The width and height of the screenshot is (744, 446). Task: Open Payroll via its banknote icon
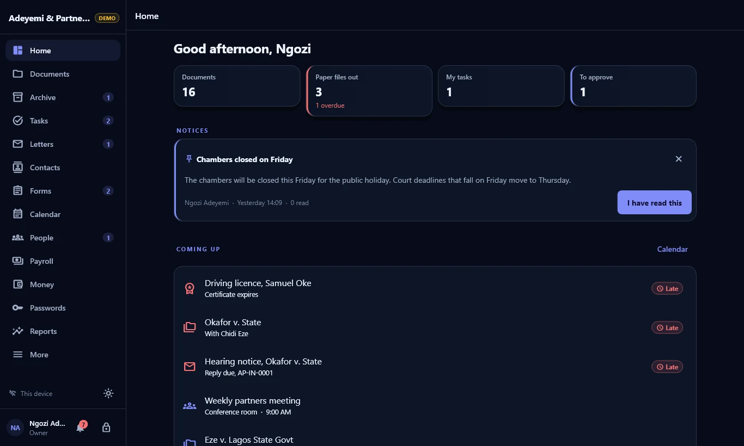pyautogui.click(x=18, y=261)
